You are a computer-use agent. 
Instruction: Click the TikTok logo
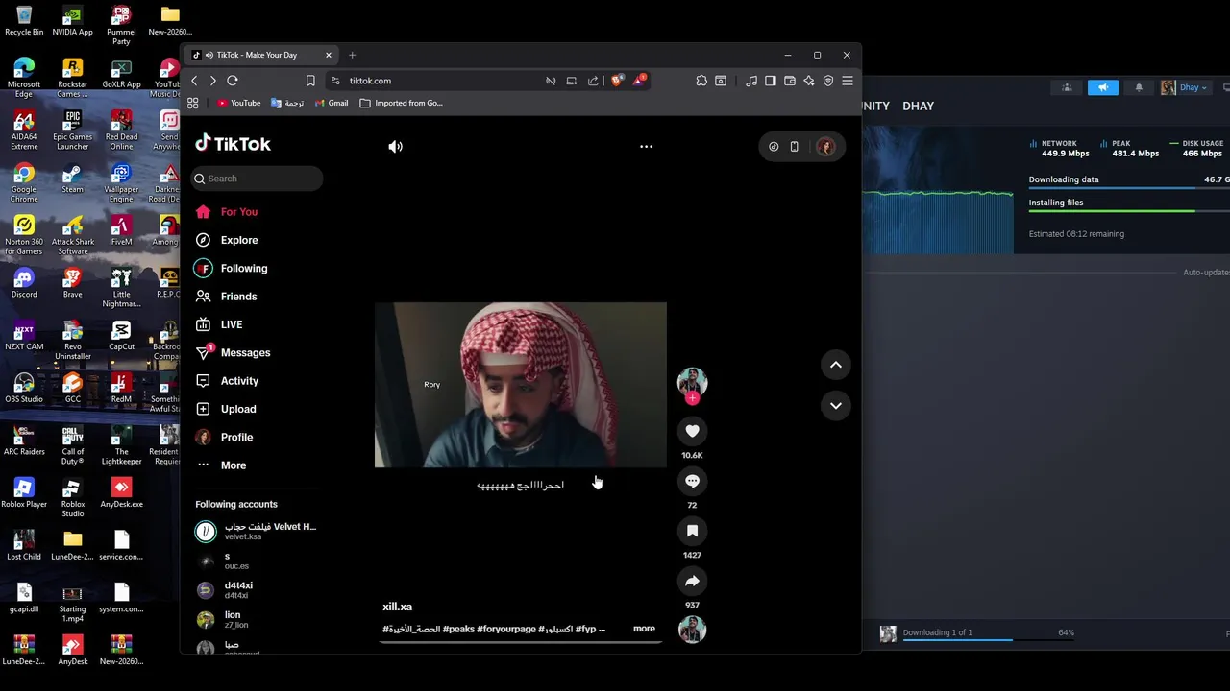pos(234,144)
